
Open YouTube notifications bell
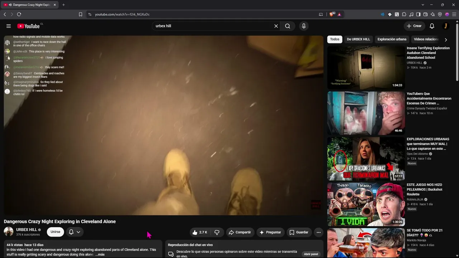click(432, 26)
